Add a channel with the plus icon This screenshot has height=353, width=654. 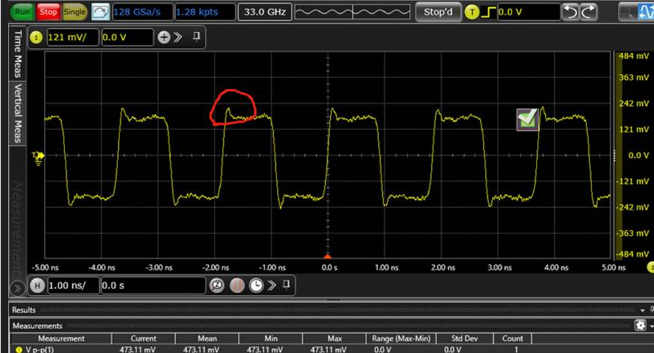click(164, 37)
